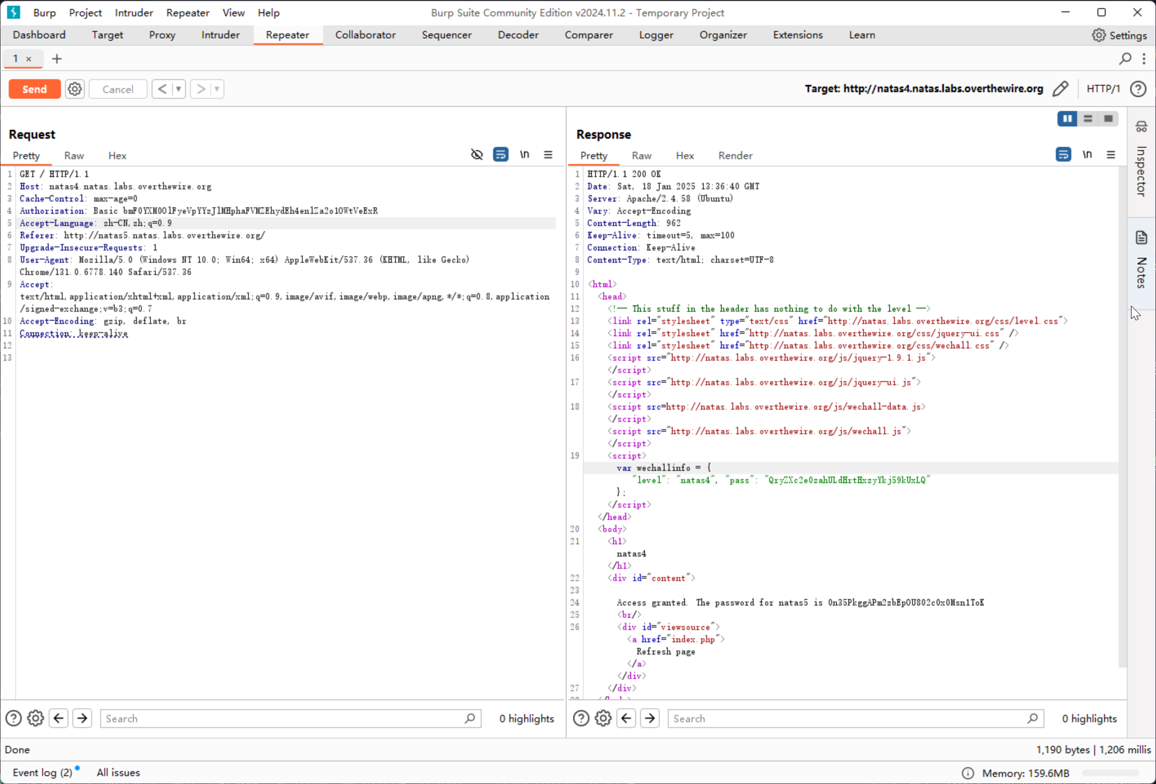Image resolution: width=1156 pixels, height=784 pixels.
Task: Go to previous Response search match
Action: [626, 719]
